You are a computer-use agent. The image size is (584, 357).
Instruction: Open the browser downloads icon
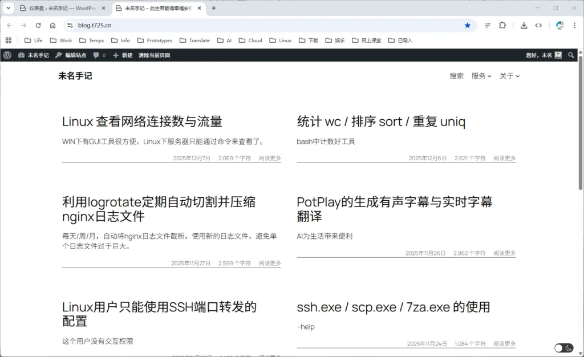pos(524,25)
